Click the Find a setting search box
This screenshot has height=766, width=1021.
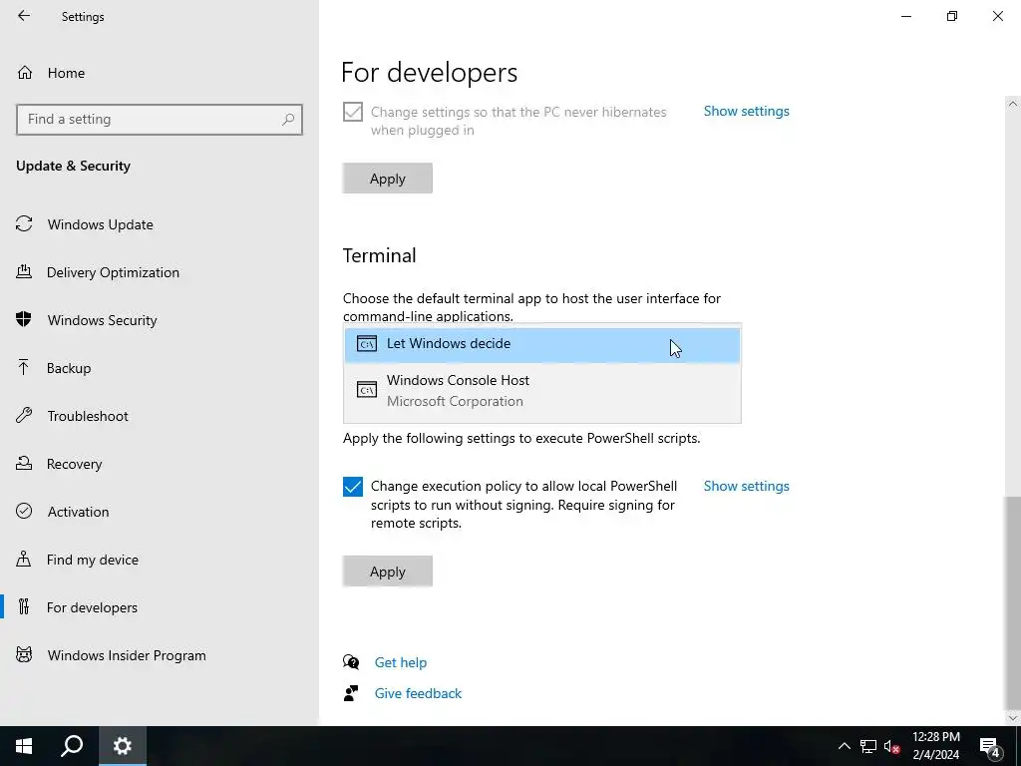(160, 120)
